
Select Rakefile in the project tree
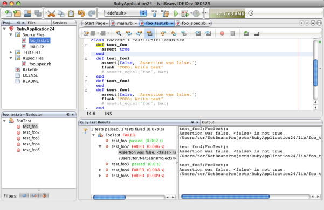pos(30,69)
